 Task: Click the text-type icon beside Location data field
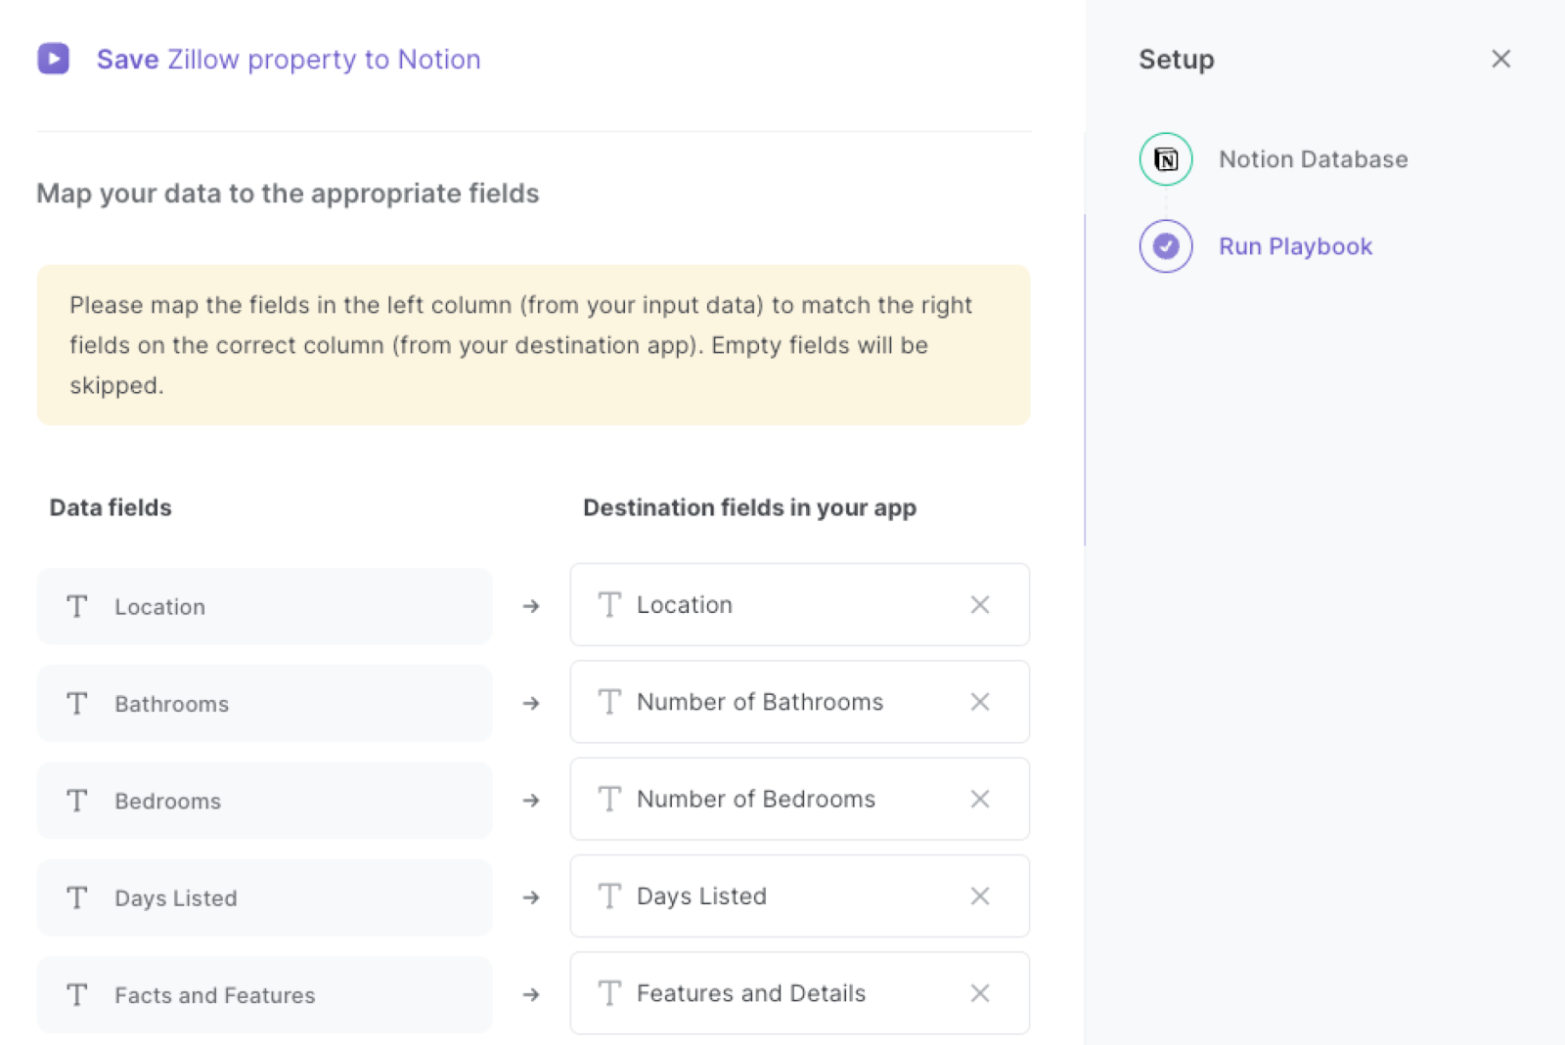77,606
